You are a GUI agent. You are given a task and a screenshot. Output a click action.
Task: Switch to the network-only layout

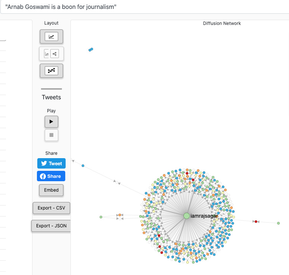point(51,71)
